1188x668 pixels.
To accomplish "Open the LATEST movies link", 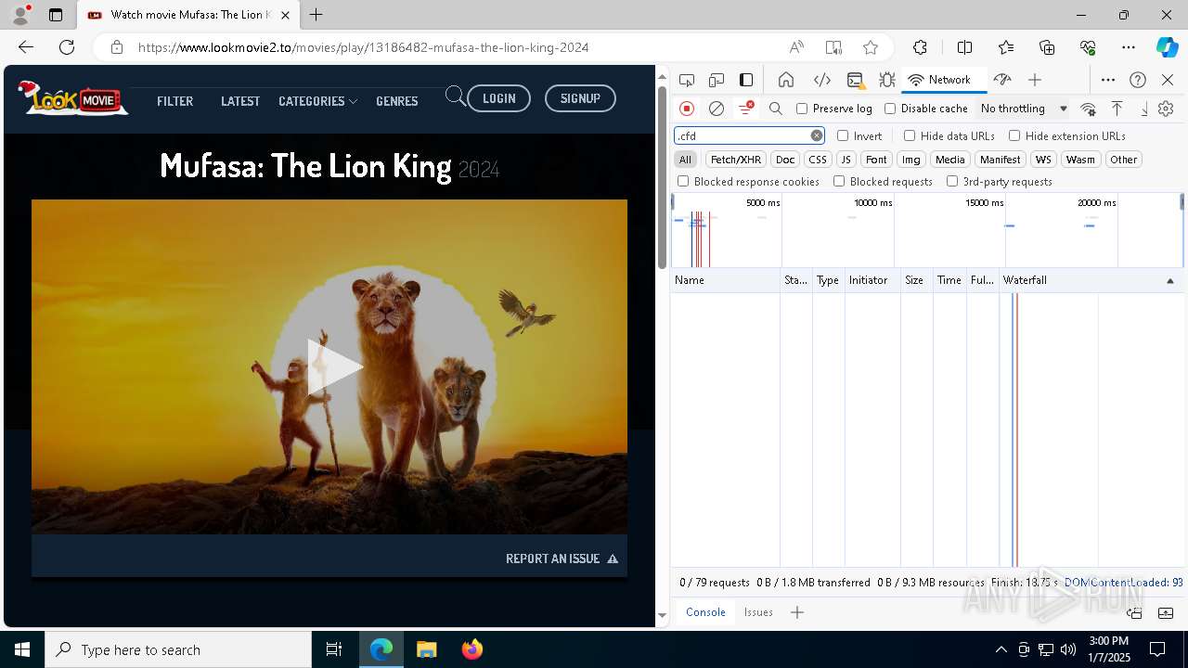I will click(240, 101).
